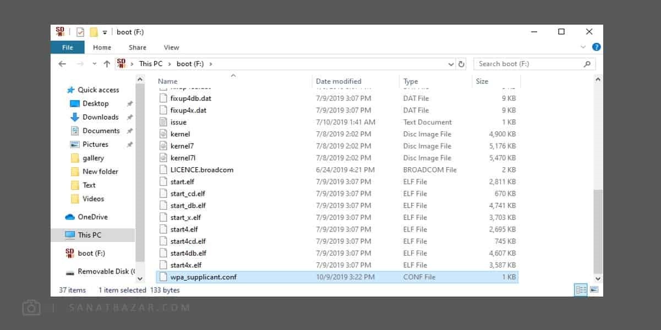Sort by the Name column header

(168, 81)
